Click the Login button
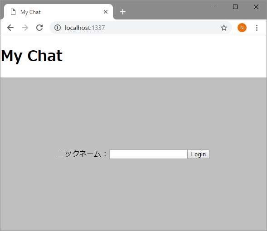Image resolution: width=267 pixels, height=231 pixels. 199,154
